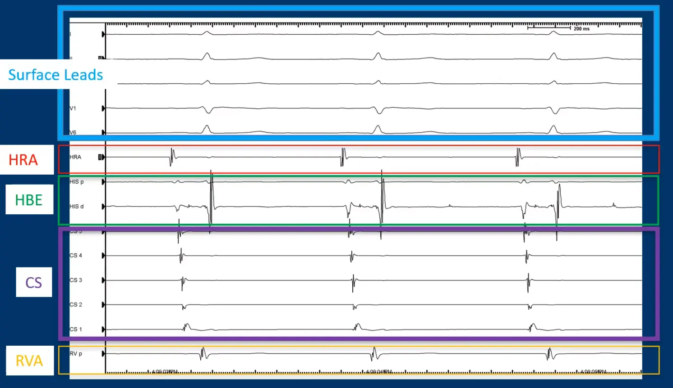Select the RV p channel arrow marker
This screenshot has width=673, height=388.
pyautogui.click(x=103, y=354)
